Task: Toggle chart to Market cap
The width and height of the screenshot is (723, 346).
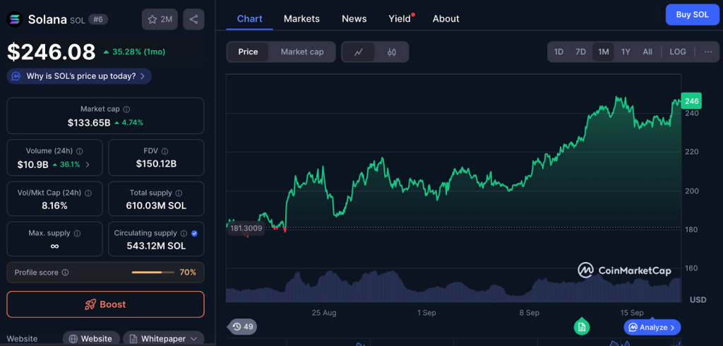Action: tap(302, 52)
